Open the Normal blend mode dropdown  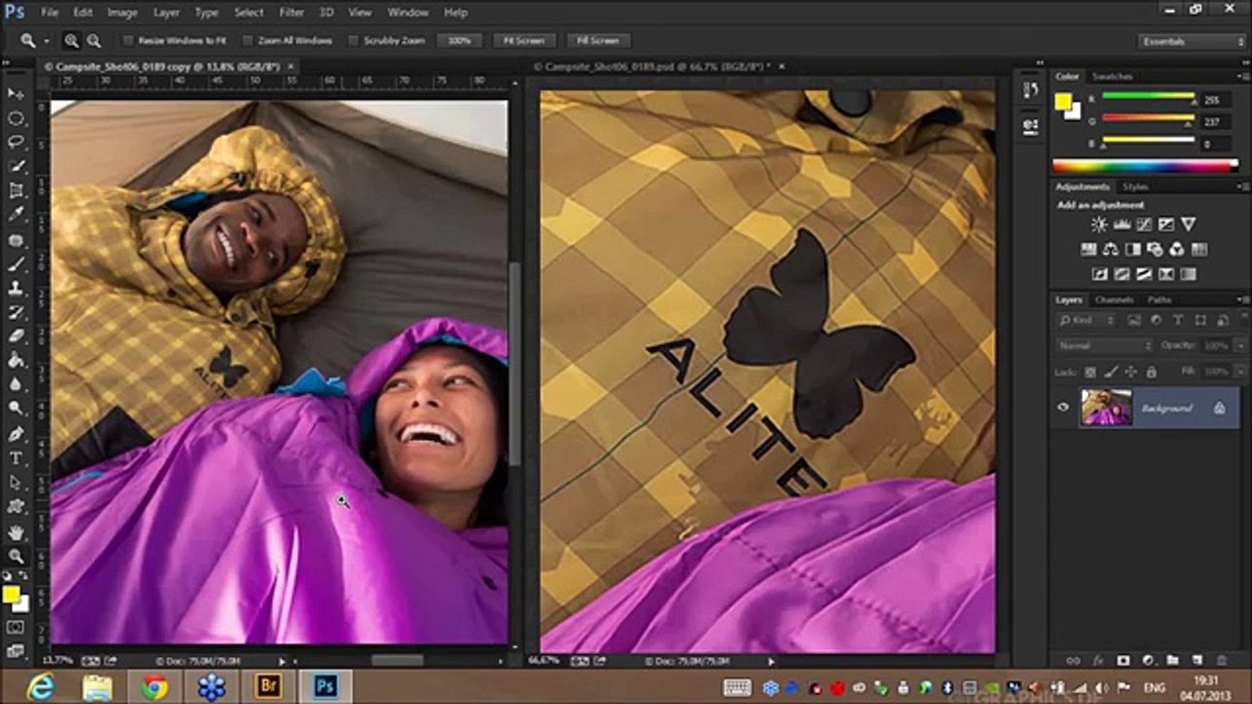[1104, 346]
